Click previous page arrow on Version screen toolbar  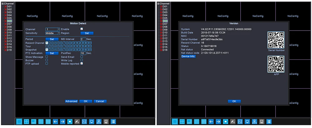tap(211, 121)
